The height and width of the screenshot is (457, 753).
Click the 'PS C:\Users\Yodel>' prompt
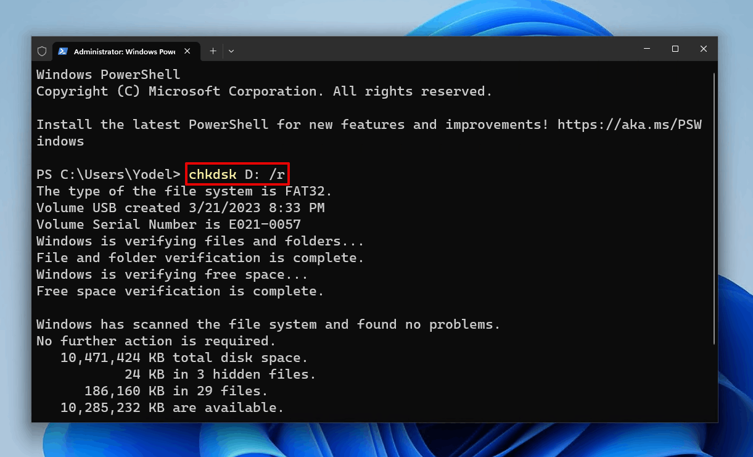[x=109, y=175]
